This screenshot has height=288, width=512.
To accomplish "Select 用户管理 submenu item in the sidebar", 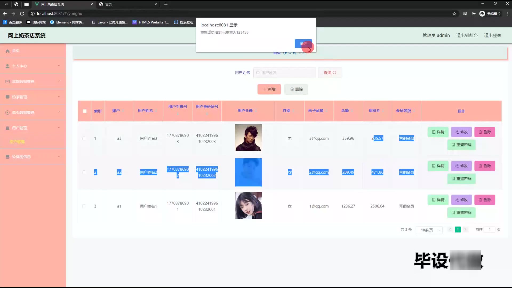I will tap(17, 142).
